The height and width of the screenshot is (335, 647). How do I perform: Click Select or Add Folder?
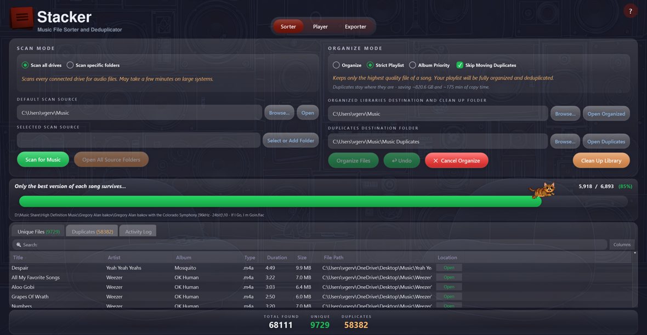(x=291, y=140)
